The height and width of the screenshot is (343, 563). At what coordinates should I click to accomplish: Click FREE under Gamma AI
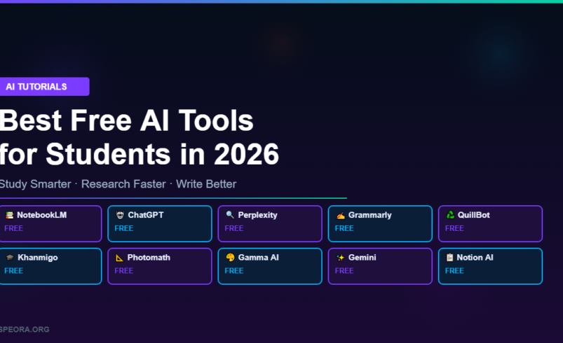pyautogui.click(x=234, y=271)
